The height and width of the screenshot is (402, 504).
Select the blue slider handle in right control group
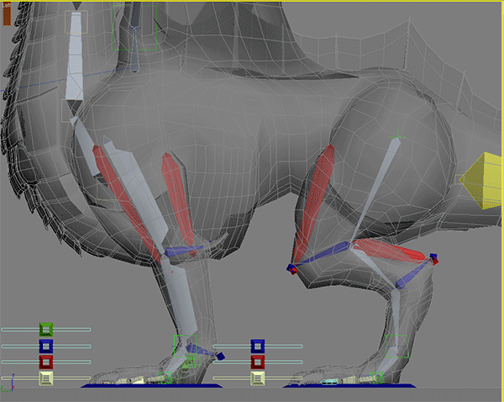pyautogui.click(x=258, y=346)
